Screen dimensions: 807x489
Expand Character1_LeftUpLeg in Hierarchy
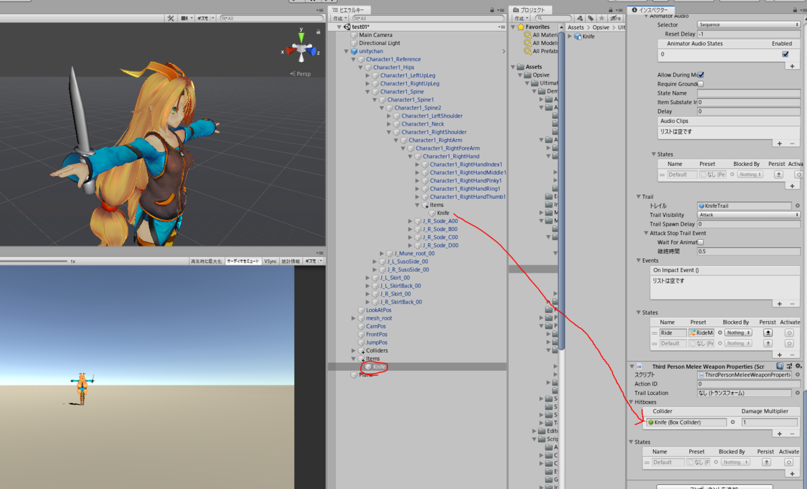(368, 75)
